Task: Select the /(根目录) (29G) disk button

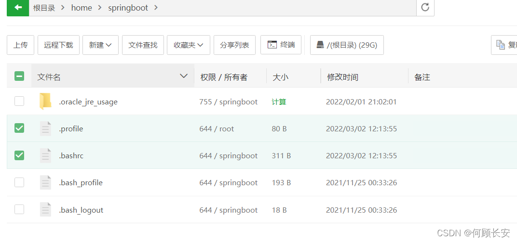Action: point(347,45)
